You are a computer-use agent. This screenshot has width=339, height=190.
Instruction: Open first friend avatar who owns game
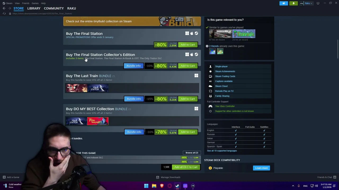[212, 51]
